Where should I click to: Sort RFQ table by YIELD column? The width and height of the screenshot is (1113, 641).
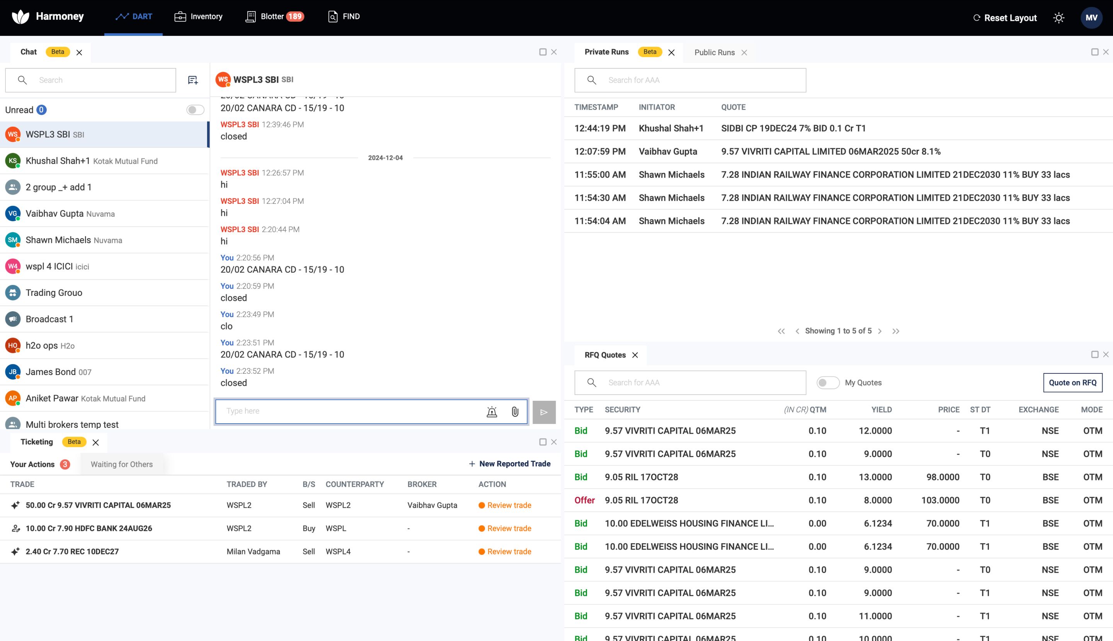(x=881, y=409)
